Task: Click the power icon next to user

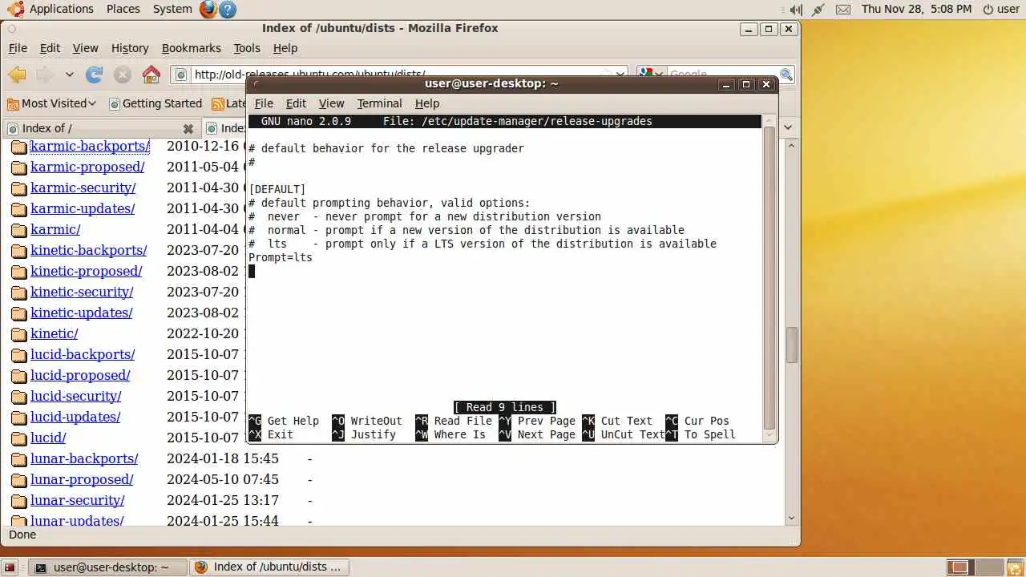Action: (988, 10)
